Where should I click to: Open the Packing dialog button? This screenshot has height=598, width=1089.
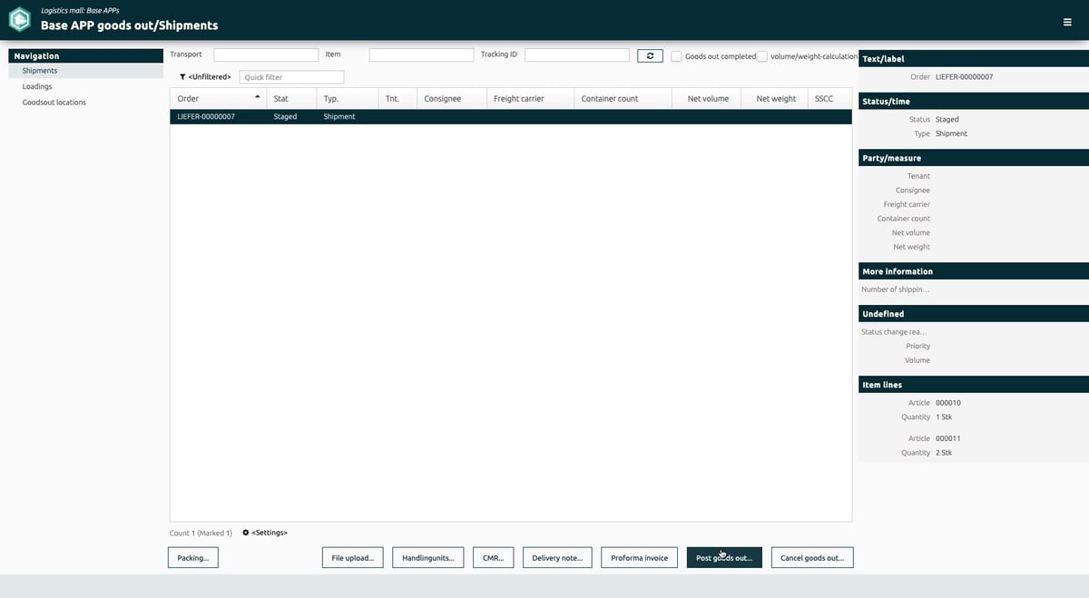click(x=192, y=557)
